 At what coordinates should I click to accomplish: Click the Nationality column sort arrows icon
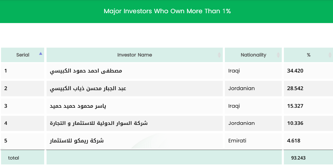point(278,55)
